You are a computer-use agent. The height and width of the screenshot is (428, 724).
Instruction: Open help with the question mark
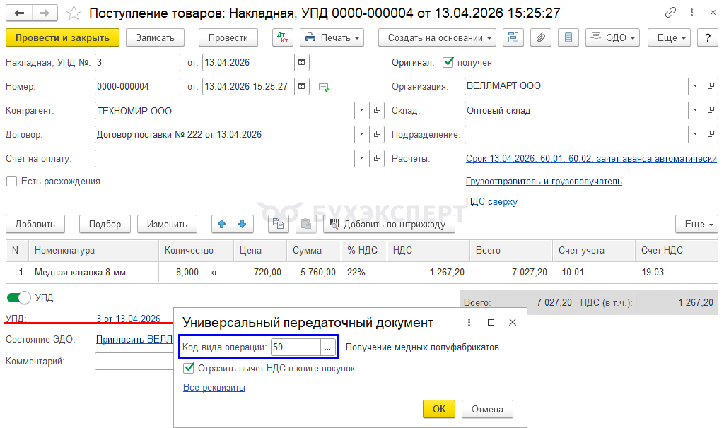pos(707,38)
